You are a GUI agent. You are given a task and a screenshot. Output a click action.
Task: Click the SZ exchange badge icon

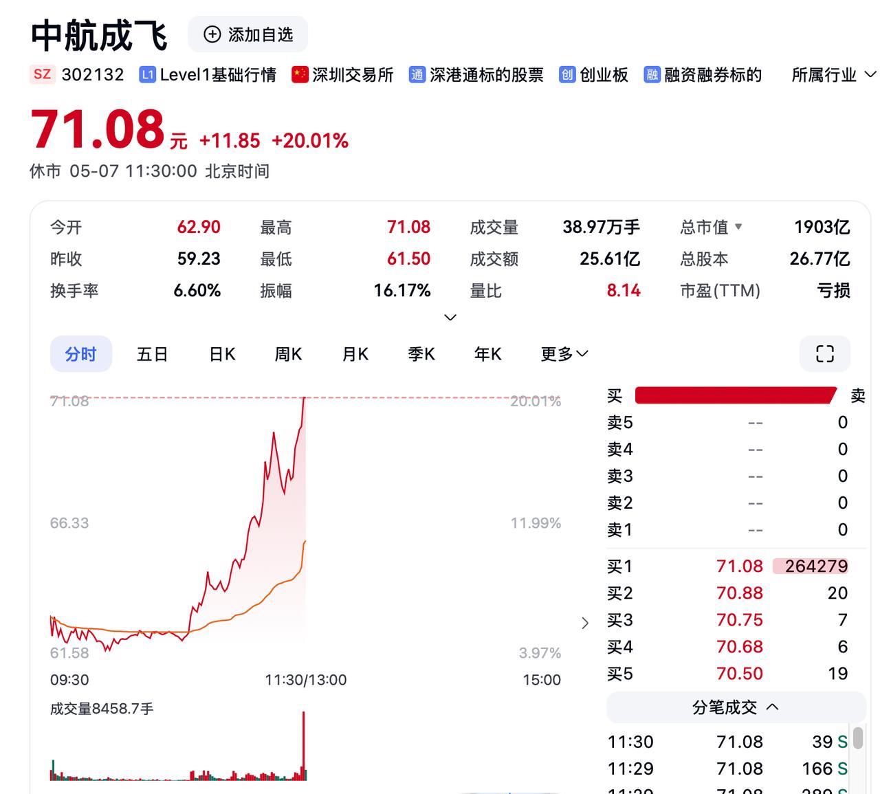tap(42, 74)
